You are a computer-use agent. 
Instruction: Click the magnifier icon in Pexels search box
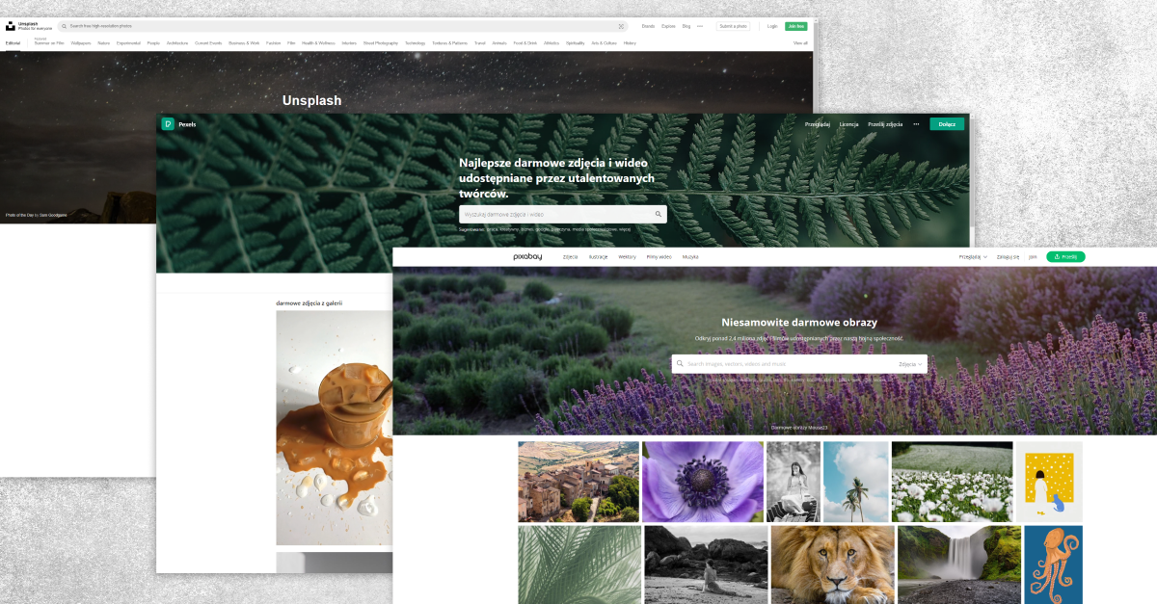tap(658, 214)
